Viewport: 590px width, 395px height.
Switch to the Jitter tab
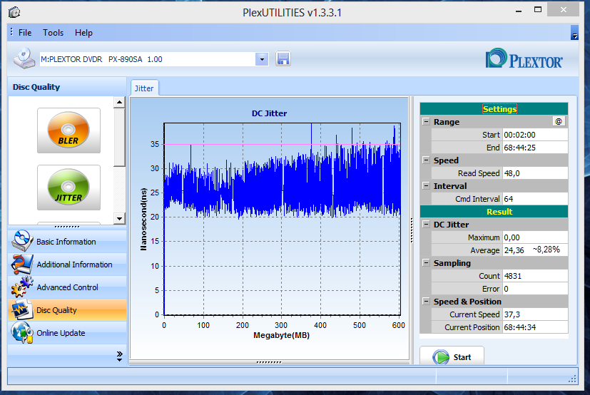[x=145, y=88]
